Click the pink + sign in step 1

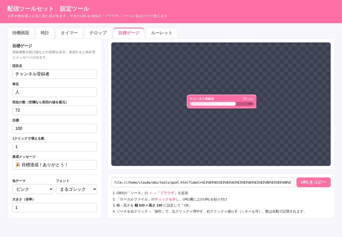click(151, 193)
